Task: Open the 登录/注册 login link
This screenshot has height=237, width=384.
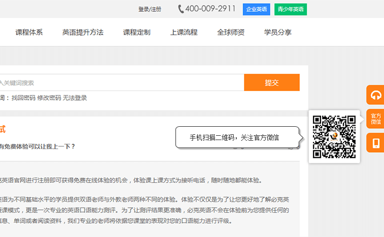Action: click(x=149, y=10)
